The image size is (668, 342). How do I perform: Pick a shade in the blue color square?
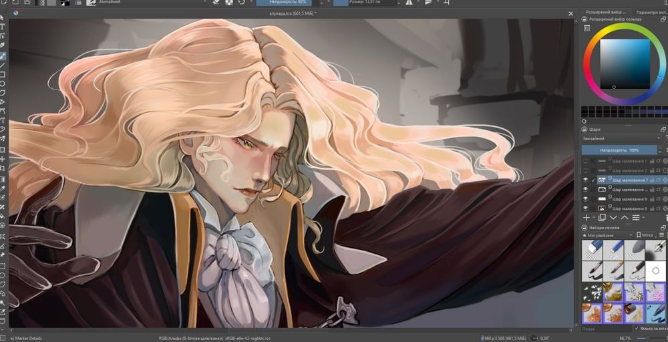click(625, 64)
